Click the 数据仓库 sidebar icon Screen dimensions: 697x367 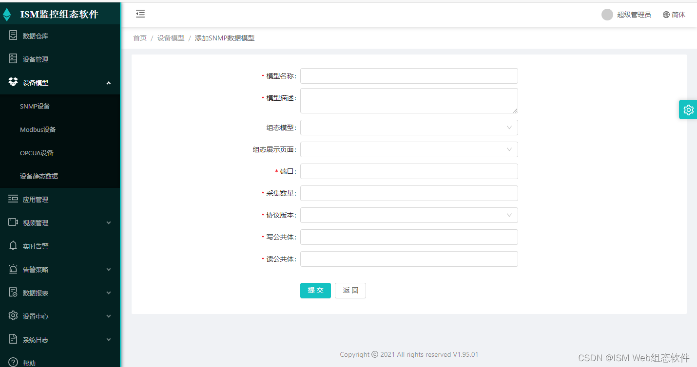tap(13, 36)
